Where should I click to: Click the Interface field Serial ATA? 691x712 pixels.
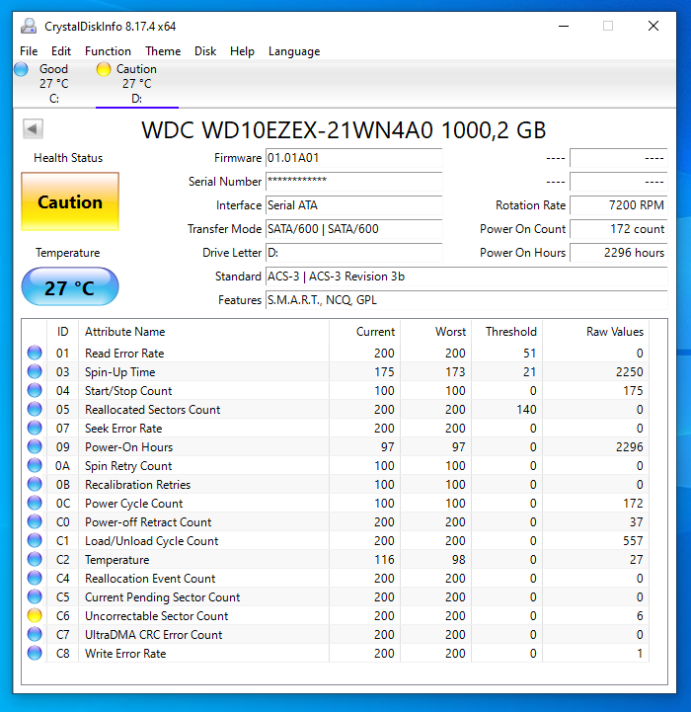pos(353,205)
